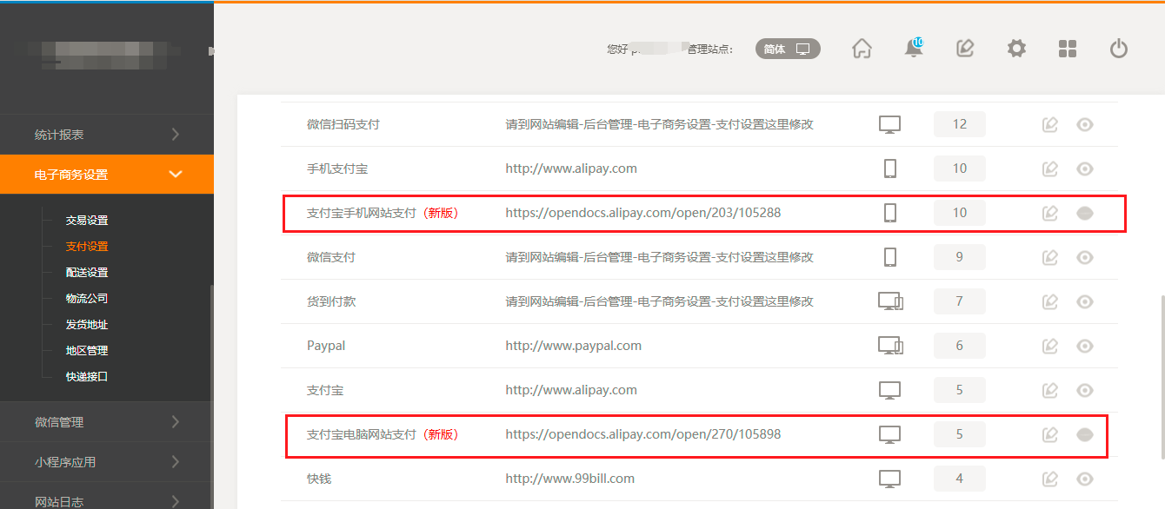Click edit icon for 快钱 row
The width and height of the screenshot is (1165, 509).
[1050, 479]
